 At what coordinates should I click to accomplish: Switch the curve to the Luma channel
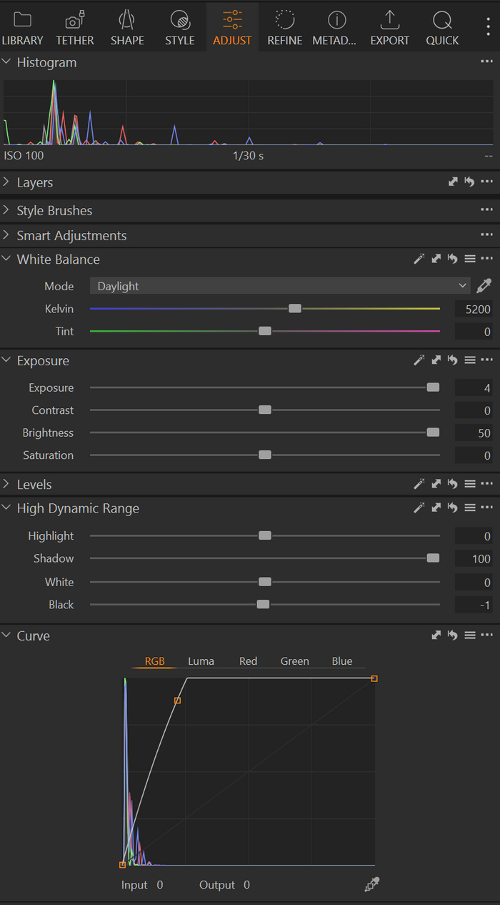tap(201, 661)
